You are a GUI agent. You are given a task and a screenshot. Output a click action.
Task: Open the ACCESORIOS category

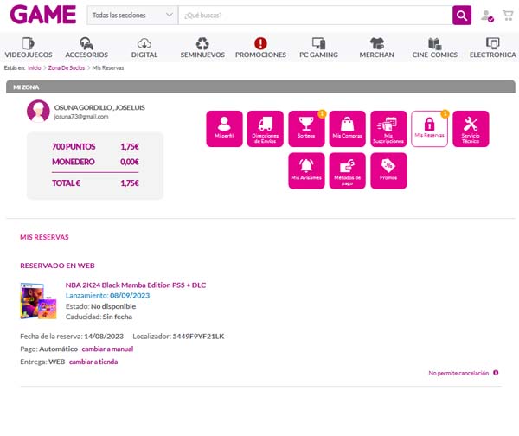[86, 48]
